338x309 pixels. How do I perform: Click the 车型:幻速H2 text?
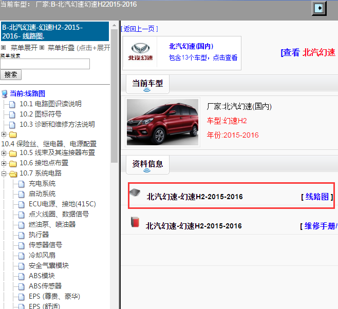[227, 121]
